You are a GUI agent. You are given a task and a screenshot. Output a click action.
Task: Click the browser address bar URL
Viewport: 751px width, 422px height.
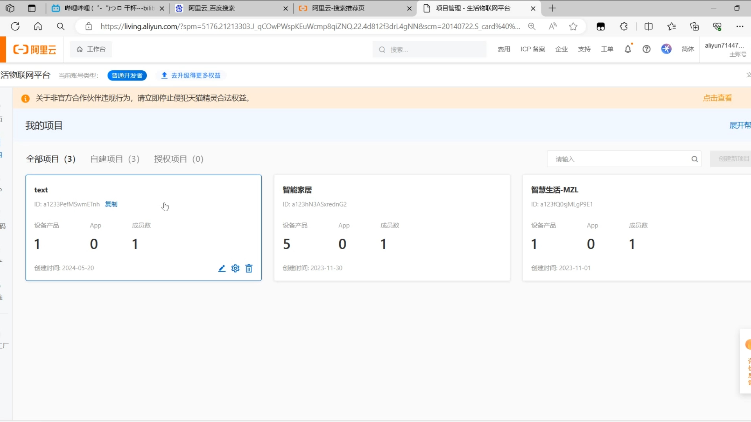click(x=310, y=27)
